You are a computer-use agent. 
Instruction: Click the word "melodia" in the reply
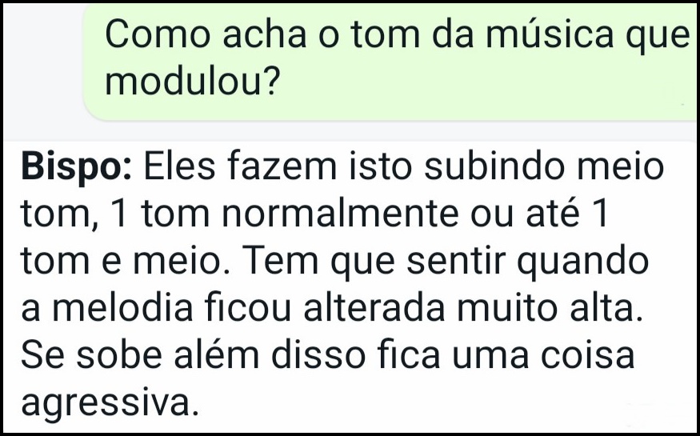coord(122,307)
